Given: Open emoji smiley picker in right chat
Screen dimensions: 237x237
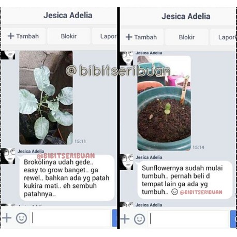Looking at the screenshot, I should (140, 219).
